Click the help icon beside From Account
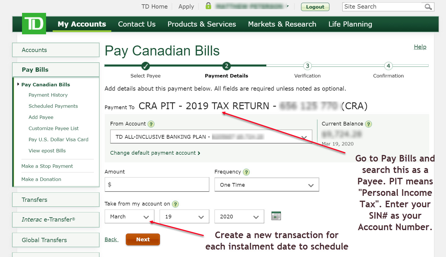Screen dimensions: 446x257 (x=151, y=124)
